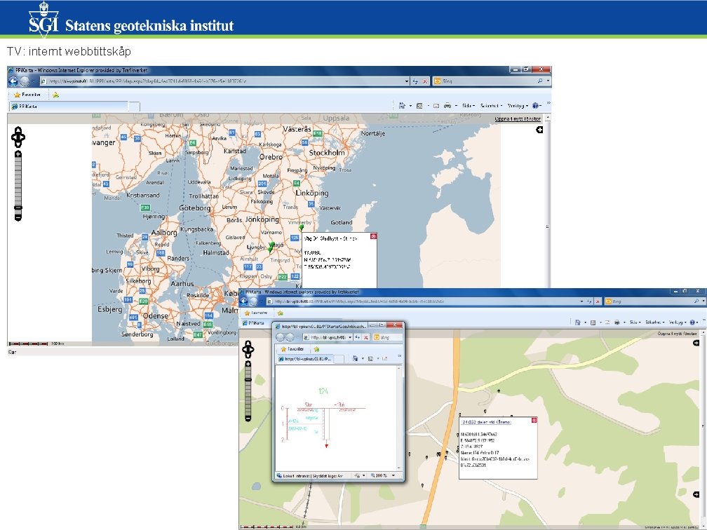Screen dimensions: 707x530
Task: Click the read mail icon in upper window
Action: [436, 106]
